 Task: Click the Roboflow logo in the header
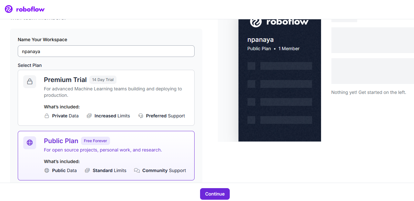pyautogui.click(x=25, y=9)
